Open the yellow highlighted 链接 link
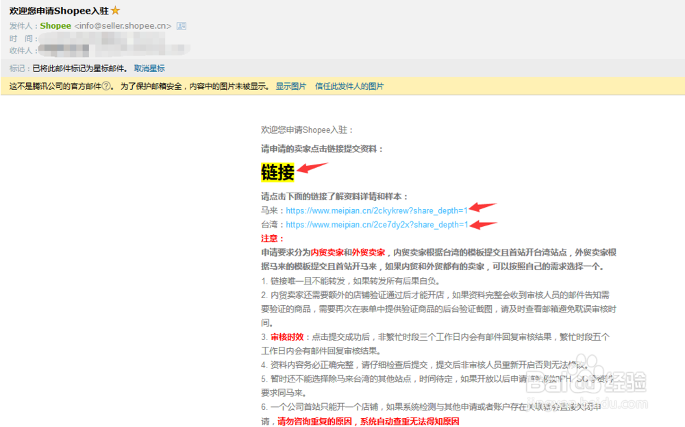This screenshot has height=427, width=685. click(x=277, y=172)
